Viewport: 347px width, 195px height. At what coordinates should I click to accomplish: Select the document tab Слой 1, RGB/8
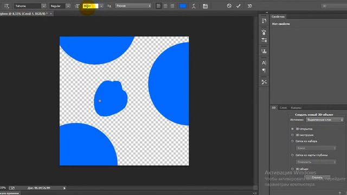[23, 14]
